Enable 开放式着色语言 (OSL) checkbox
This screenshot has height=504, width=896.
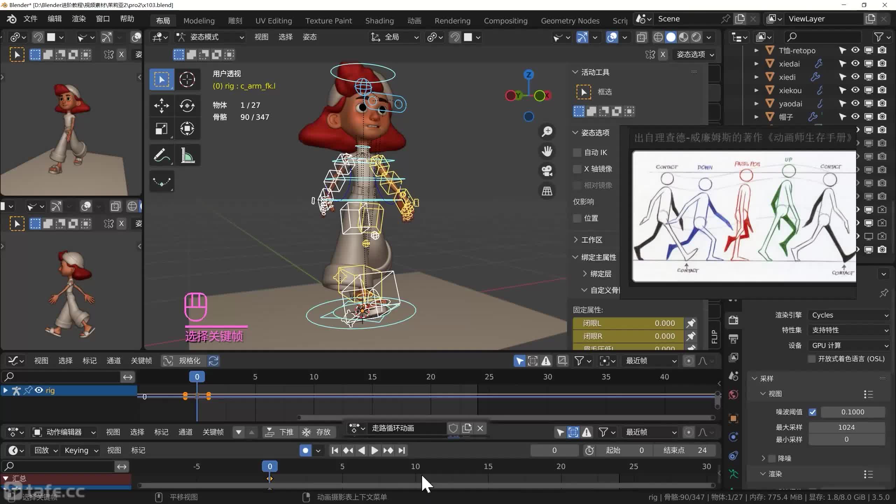pyautogui.click(x=812, y=359)
